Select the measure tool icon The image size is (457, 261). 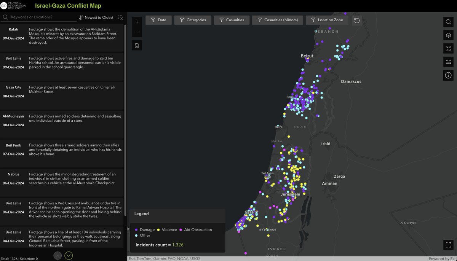(448, 61)
